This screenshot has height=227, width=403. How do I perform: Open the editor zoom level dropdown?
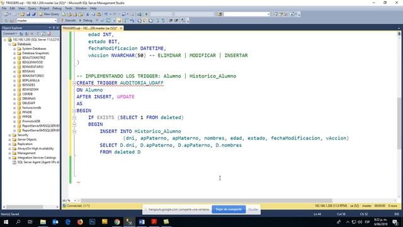click(x=75, y=201)
